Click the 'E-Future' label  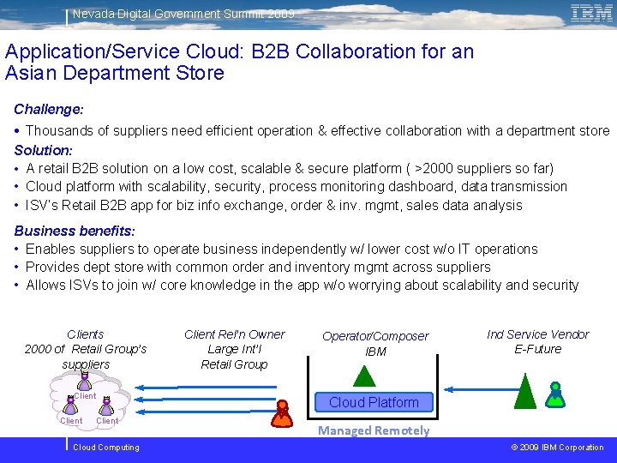point(538,349)
